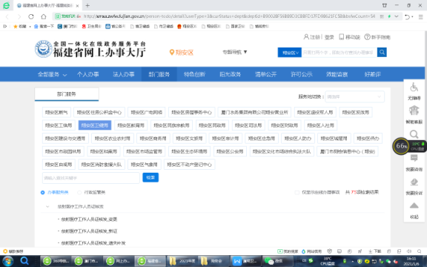Image resolution: width=427 pixels, height=267 pixels.
Task: Select the 行政监管类 radio button
Action: (79, 192)
